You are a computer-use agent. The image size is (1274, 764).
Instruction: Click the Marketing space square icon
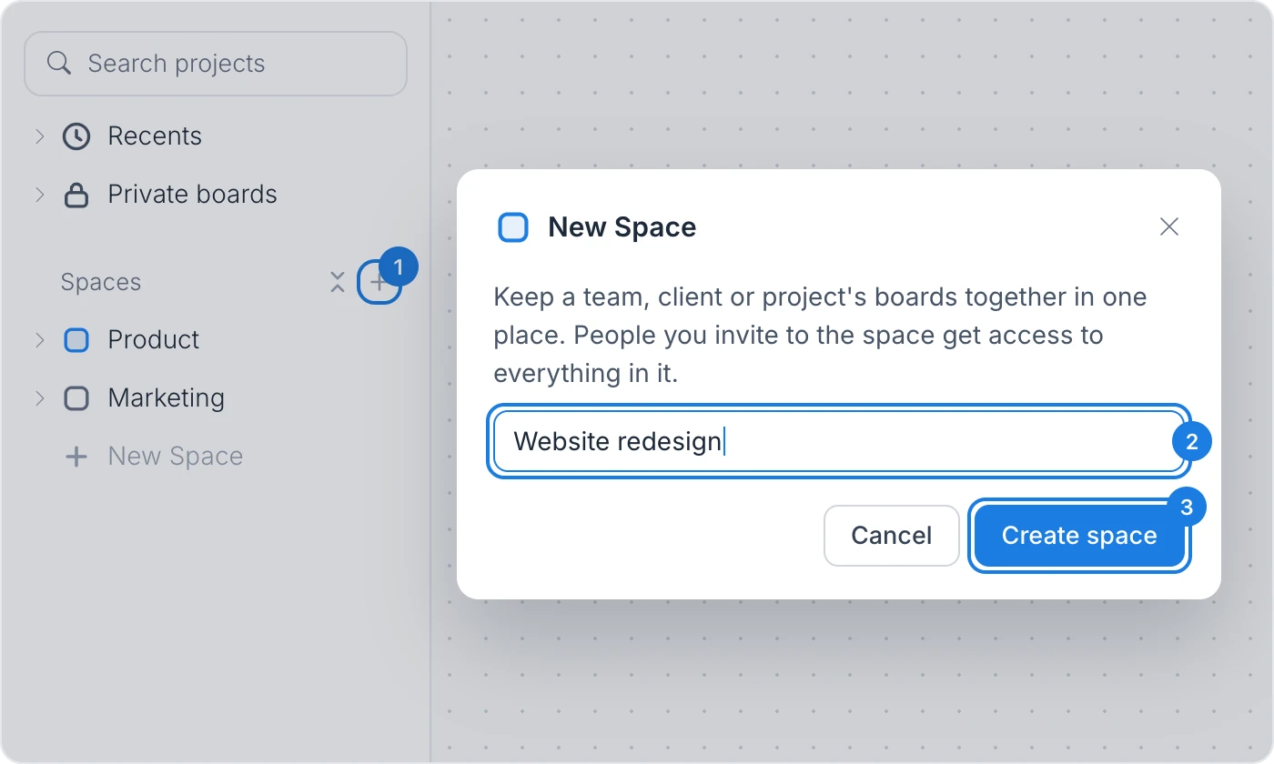[76, 398]
